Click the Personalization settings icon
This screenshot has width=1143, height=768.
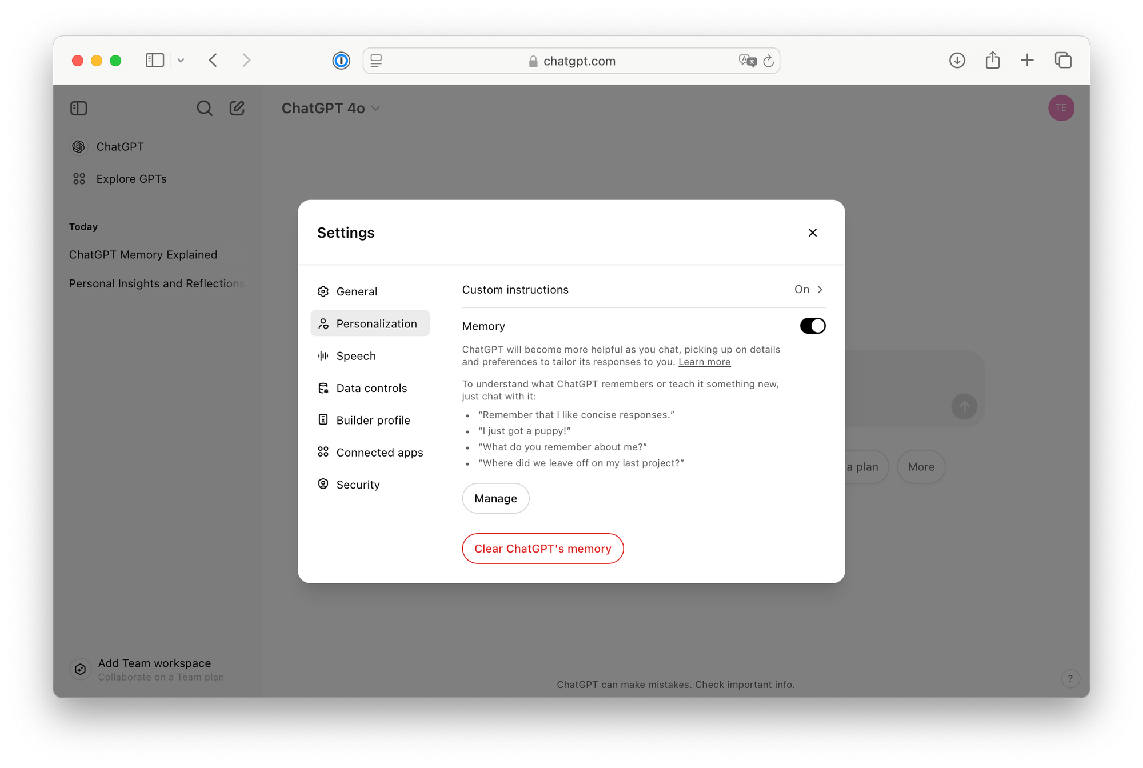tap(324, 323)
